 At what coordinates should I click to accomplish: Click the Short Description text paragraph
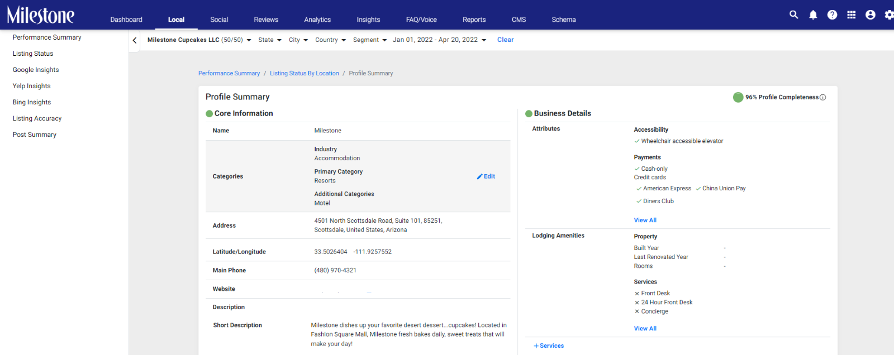pos(409,335)
